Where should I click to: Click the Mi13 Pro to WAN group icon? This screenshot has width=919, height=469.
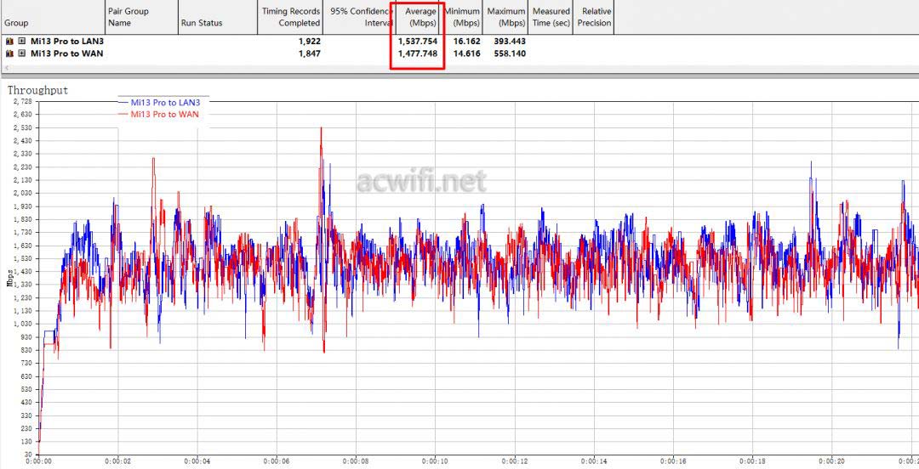[9, 53]
